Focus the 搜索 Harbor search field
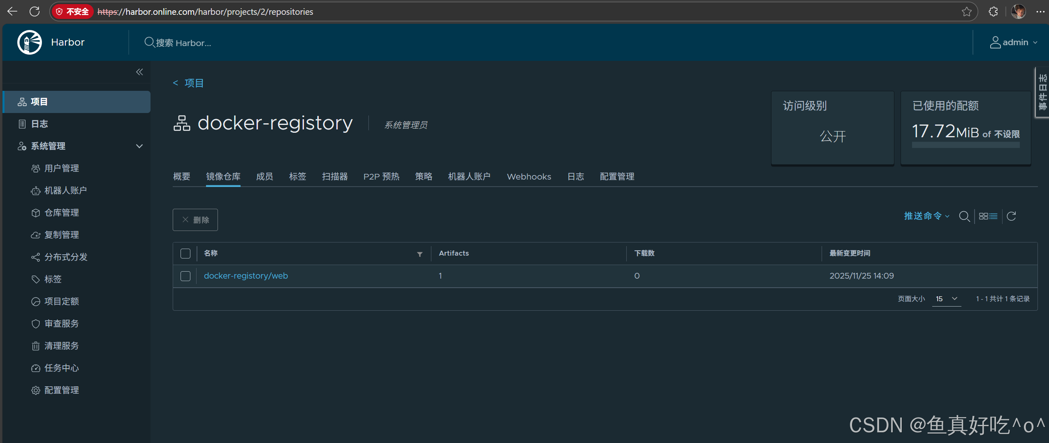Screen dimensions: 1049x443 [x=184, y=43]
